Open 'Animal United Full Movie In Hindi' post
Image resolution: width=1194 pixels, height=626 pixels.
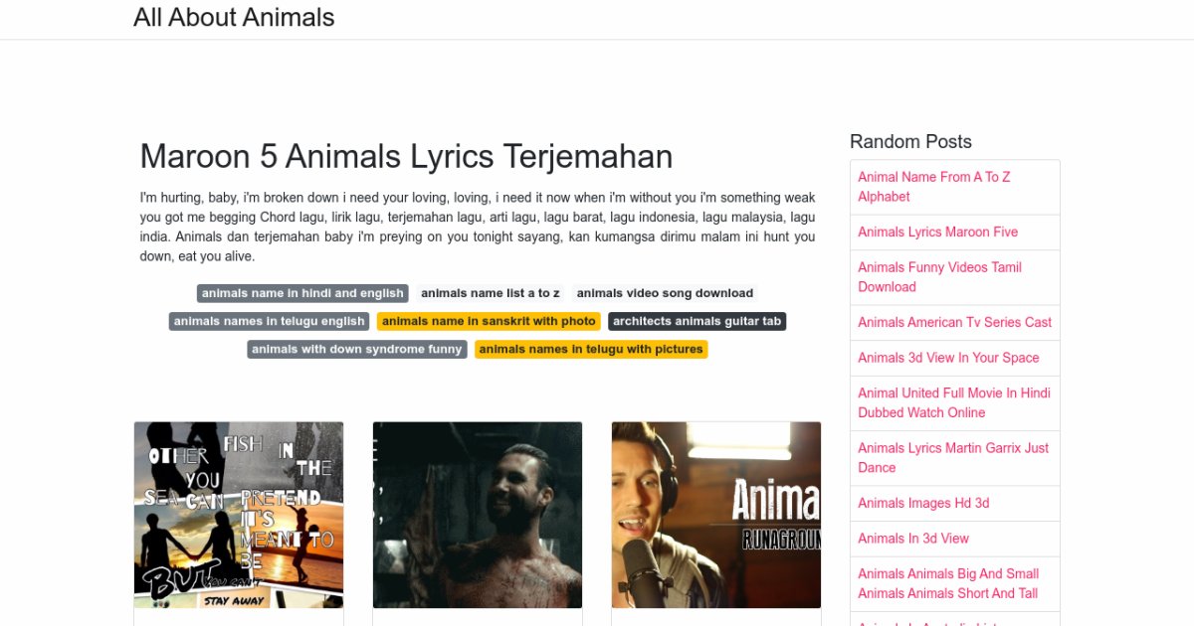point(953,402)
